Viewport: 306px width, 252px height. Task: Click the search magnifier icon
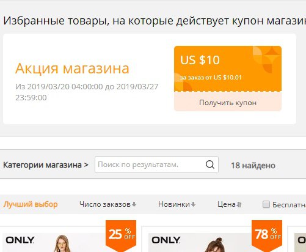pyautogui.click(x=210, y=165)
